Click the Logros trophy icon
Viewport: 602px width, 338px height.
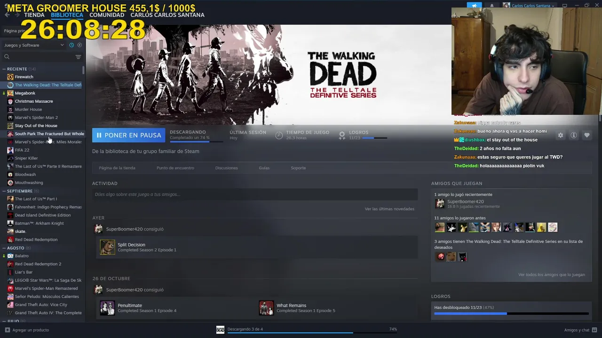342,135
